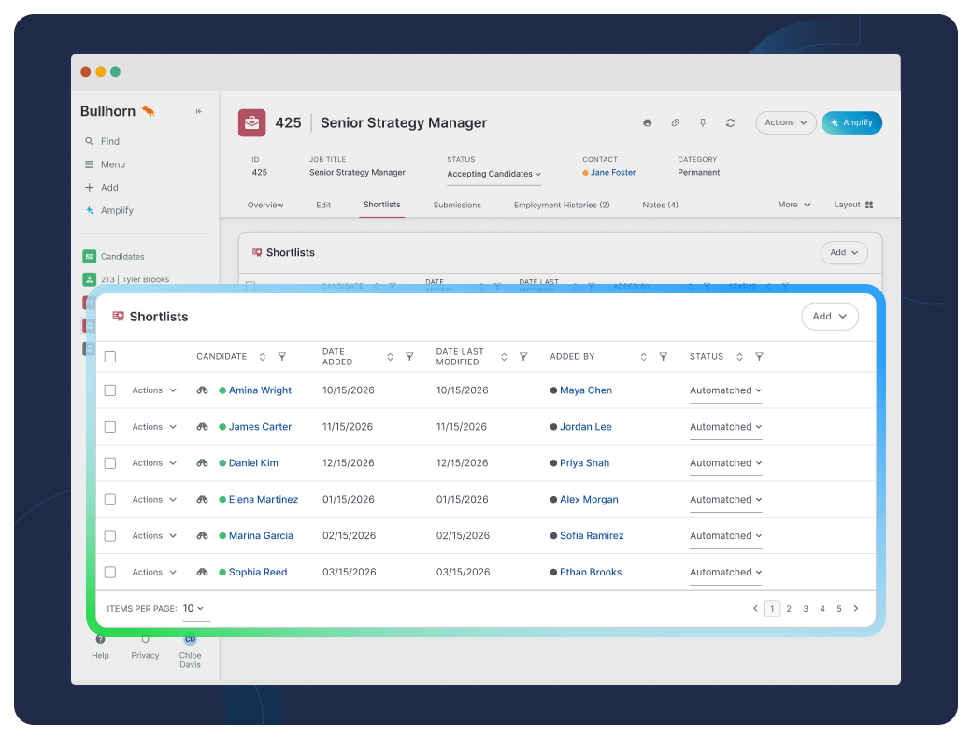Pin the job record
Image resolution: width=972 pixels, height=738 pixels.
[702, 122]
